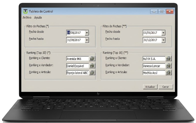Select the Mochila Azul article field
Screen dimensions: 196x123
pos(153,73)
